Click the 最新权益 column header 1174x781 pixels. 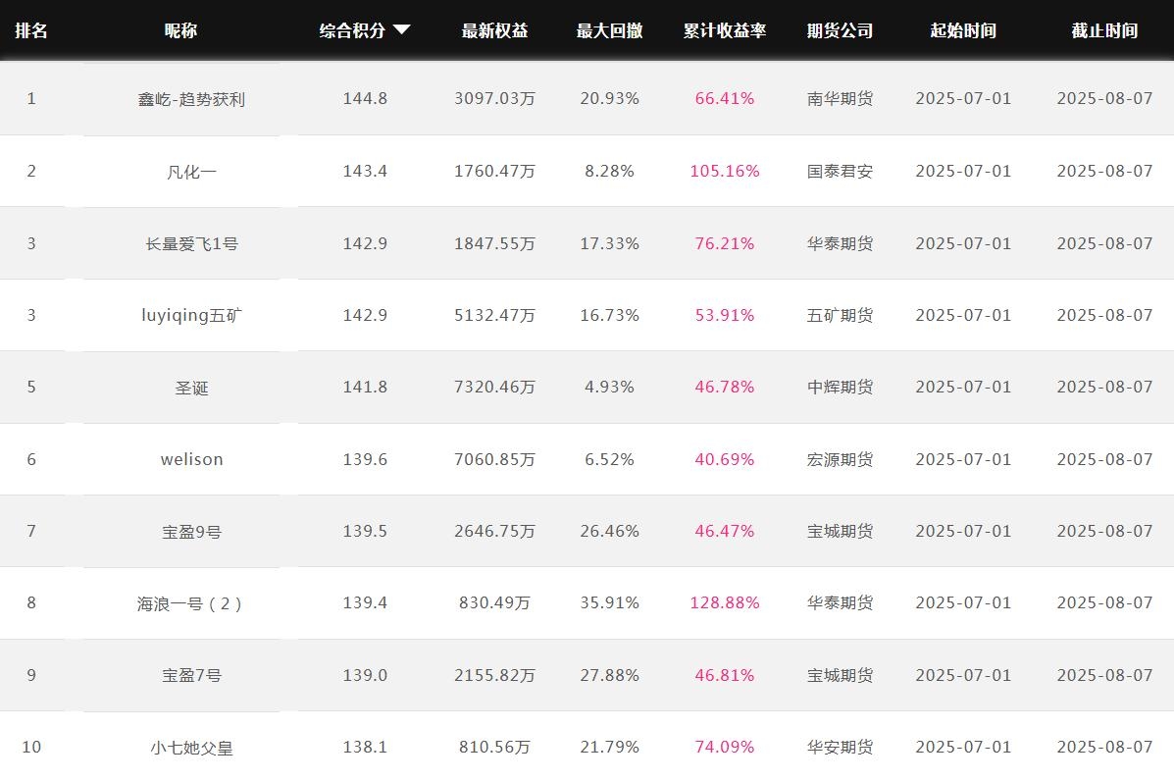tap(495, 30)
